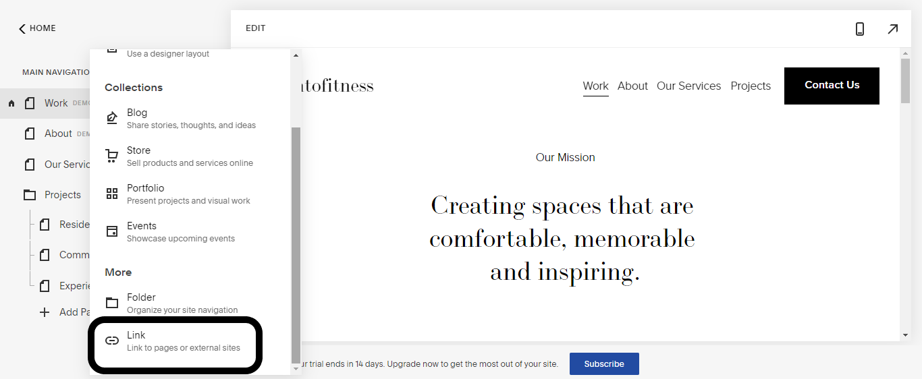922x379 pixels.
Task: Select the Work page in navigation
Action: coord(55,103)
